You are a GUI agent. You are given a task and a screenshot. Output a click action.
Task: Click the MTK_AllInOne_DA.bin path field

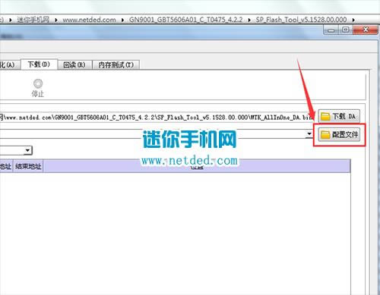[x=157, y=118]
